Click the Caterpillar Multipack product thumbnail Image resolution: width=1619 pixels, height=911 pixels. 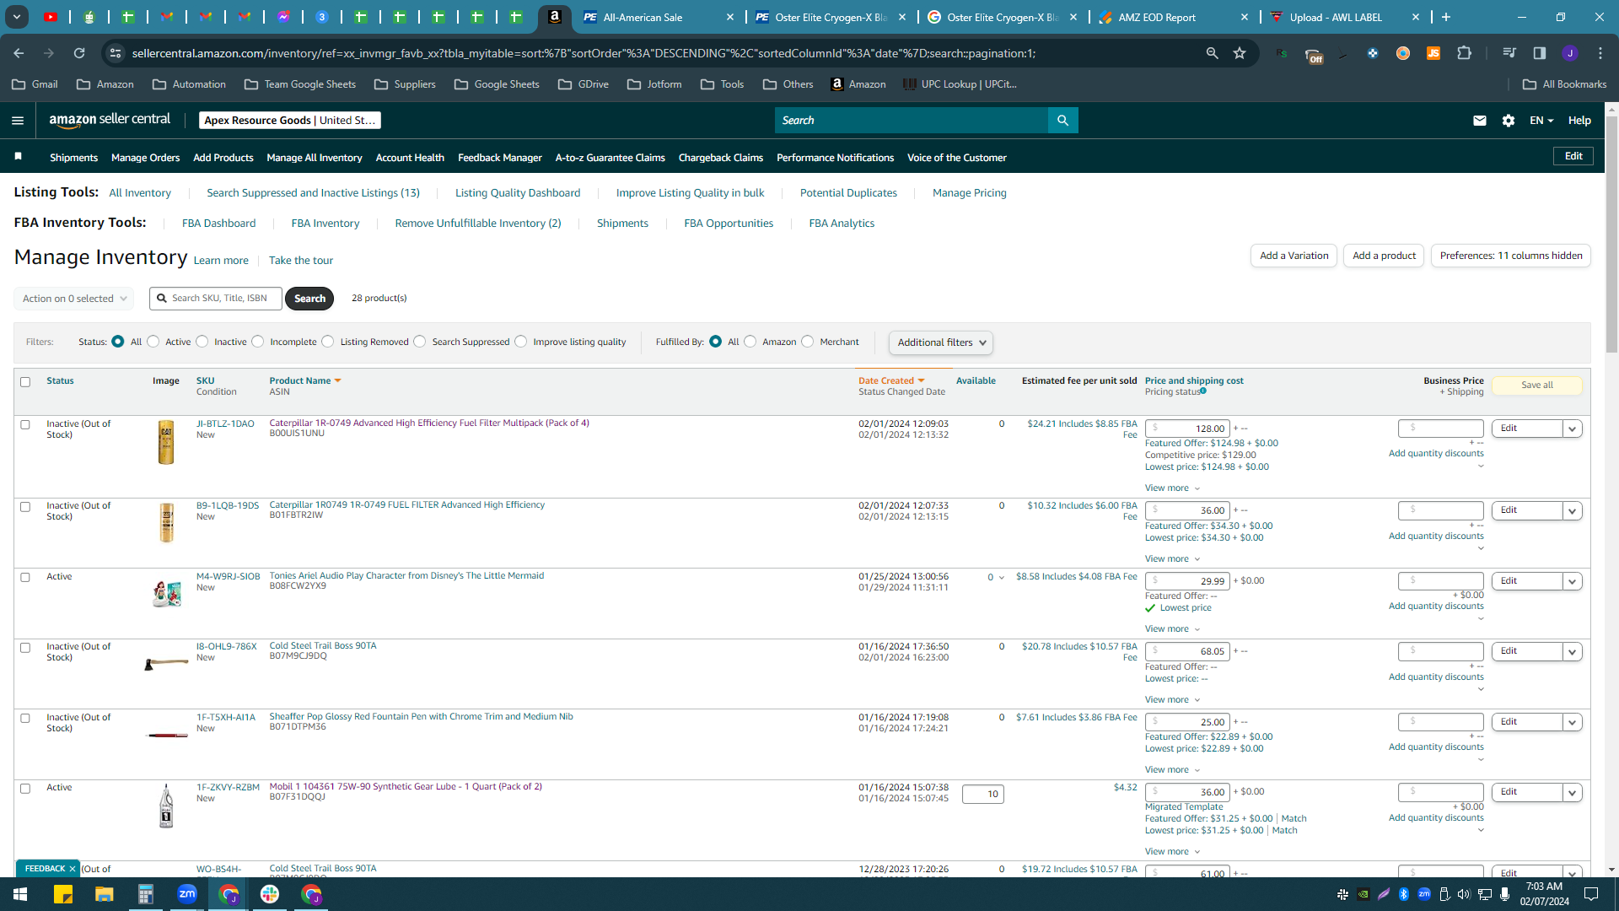click(166, 442)
